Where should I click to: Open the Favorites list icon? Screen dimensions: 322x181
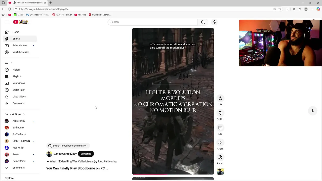pyautogui.click(x=300, y=9)
